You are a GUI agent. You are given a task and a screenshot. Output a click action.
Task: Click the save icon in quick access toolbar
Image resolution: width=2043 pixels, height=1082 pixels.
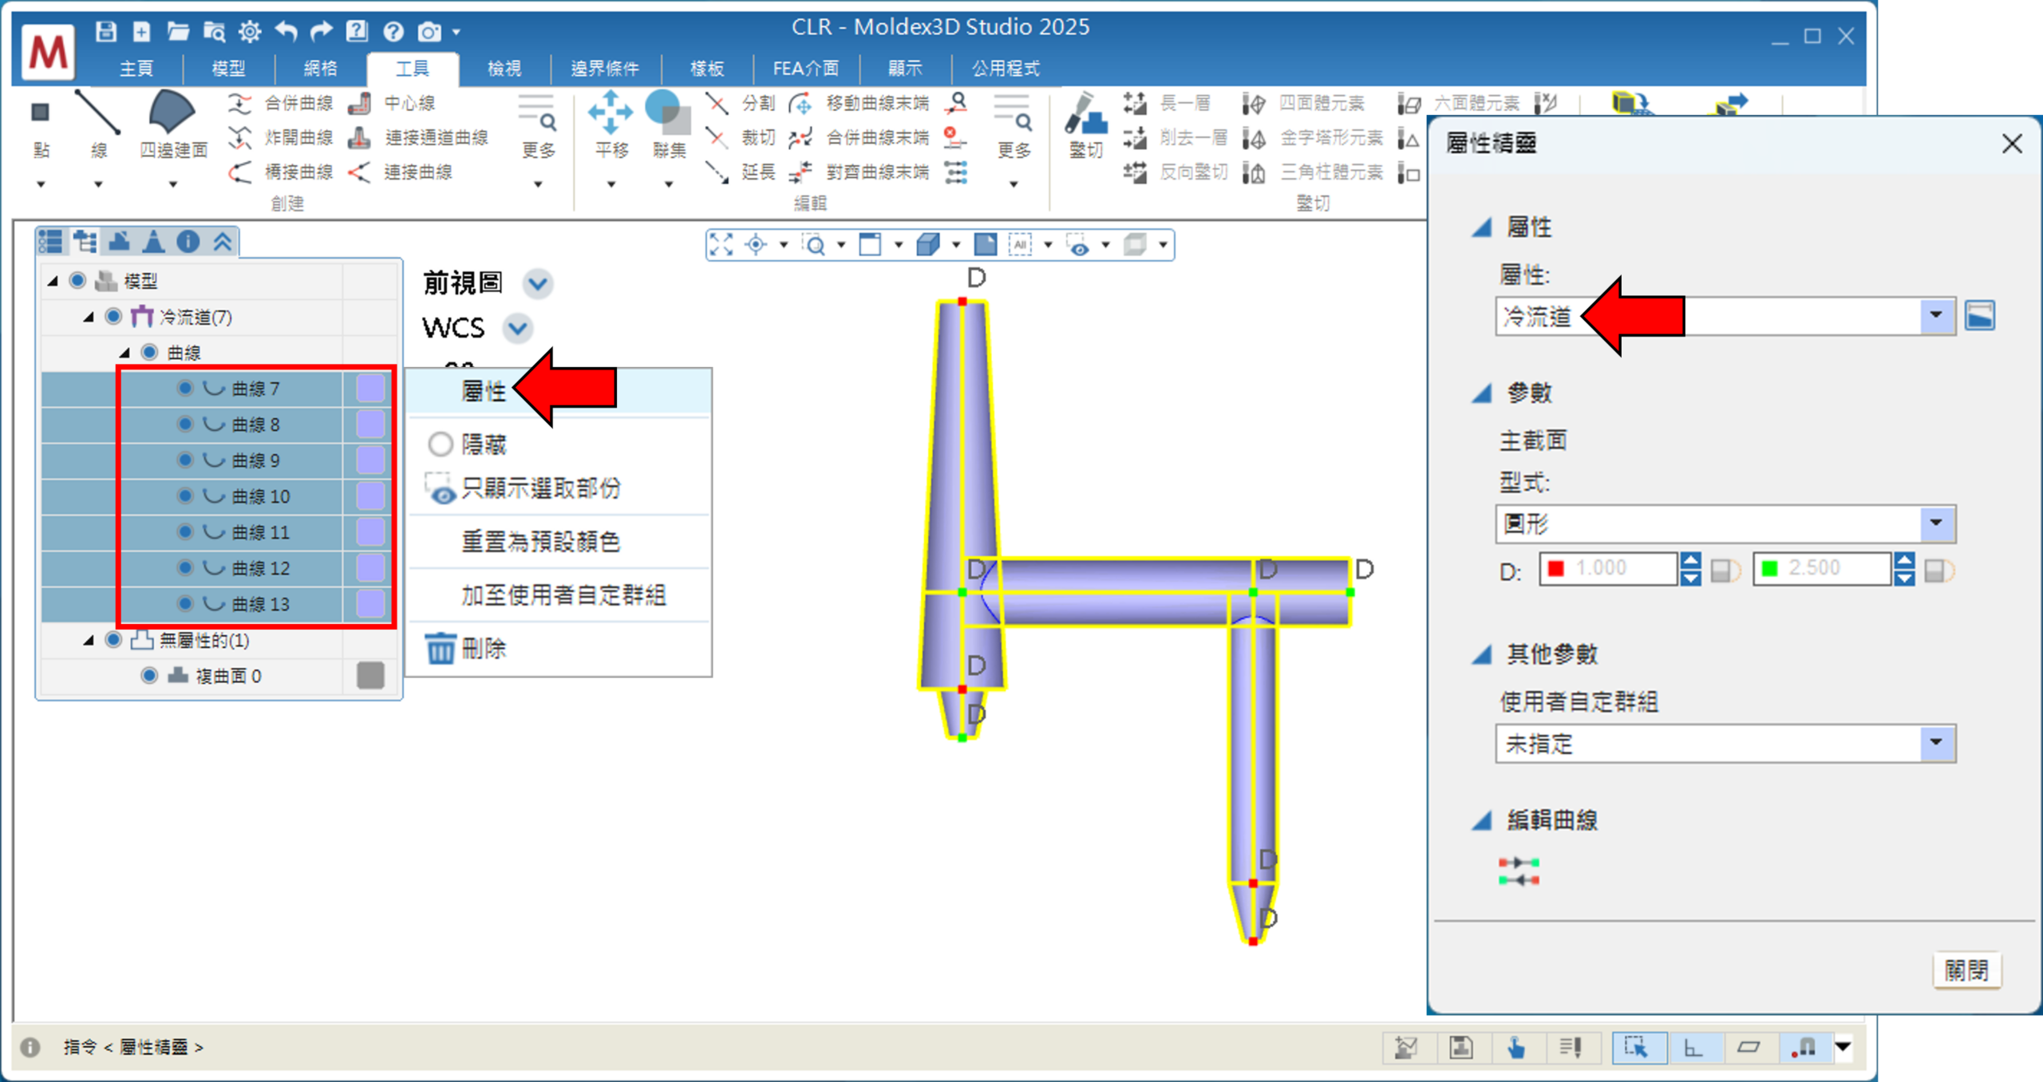[105, 32]
